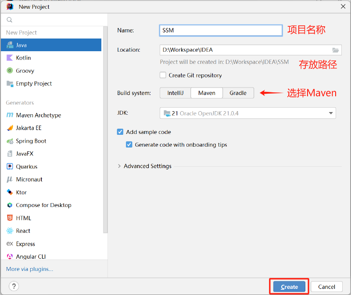The height and width of the screenshot is (295, 351).
Task: Select Java in the project list
Action: pyautogui.click(x=51, y=45)
